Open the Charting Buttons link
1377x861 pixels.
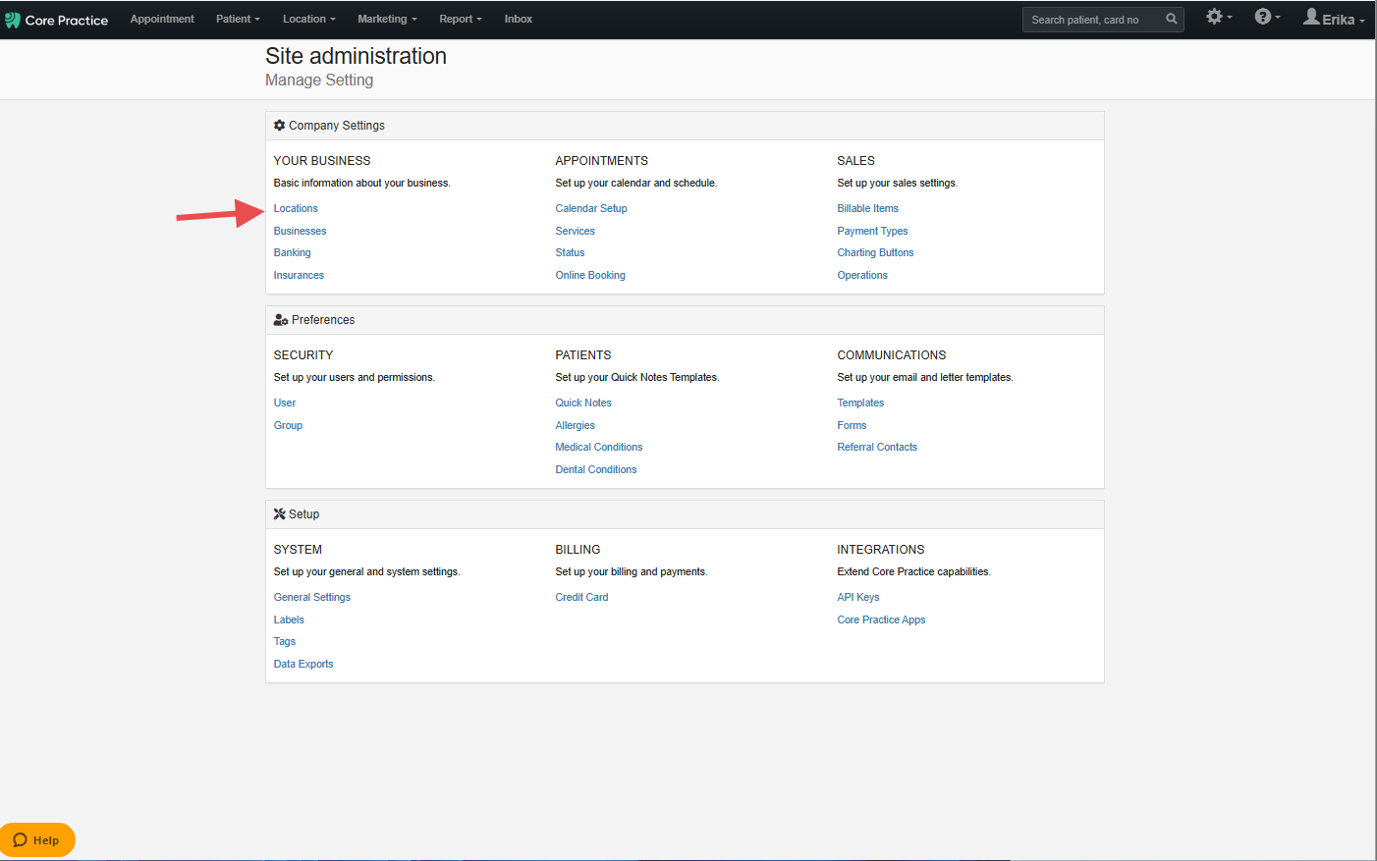875,252
